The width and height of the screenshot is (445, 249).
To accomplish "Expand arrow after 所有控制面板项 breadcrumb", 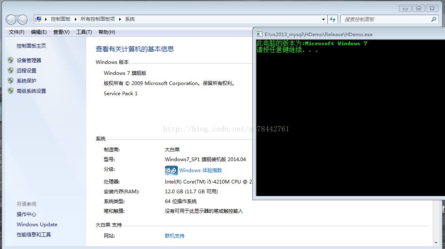I will tap(120, 19).
